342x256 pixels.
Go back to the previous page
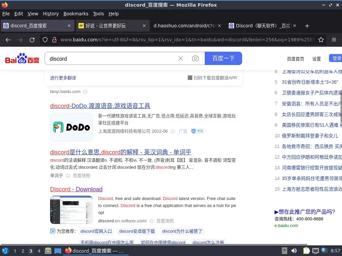point(8,40)
